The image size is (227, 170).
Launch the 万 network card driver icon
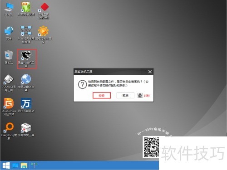26,105
